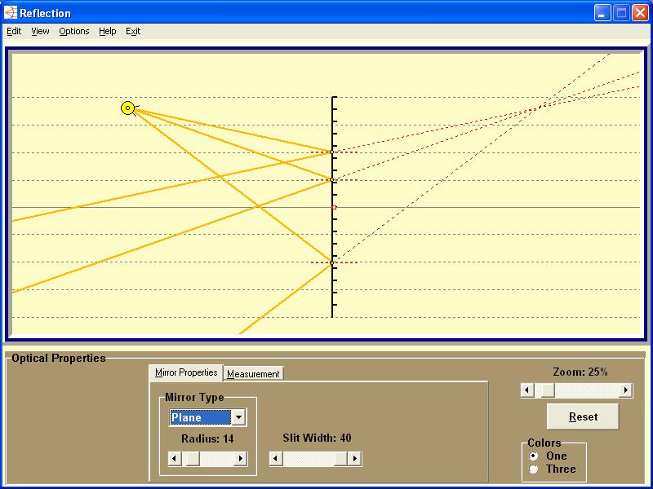Select the Mirror Properties tab
653x489 pixels.
(x=186, y=372)
